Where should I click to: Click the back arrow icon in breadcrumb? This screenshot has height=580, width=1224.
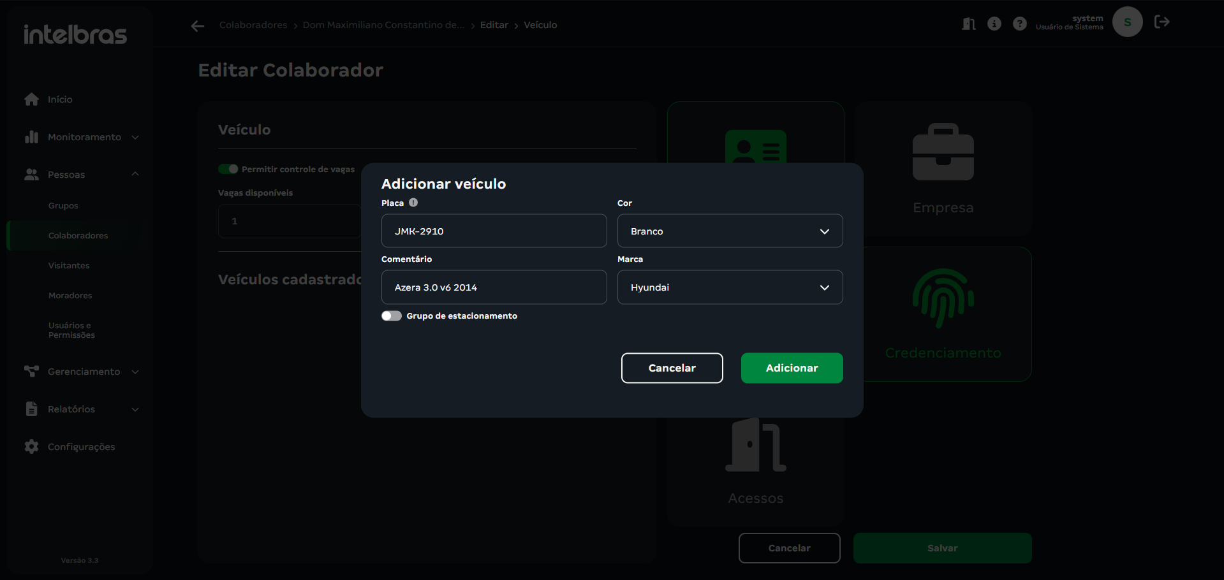click(198, 25)
